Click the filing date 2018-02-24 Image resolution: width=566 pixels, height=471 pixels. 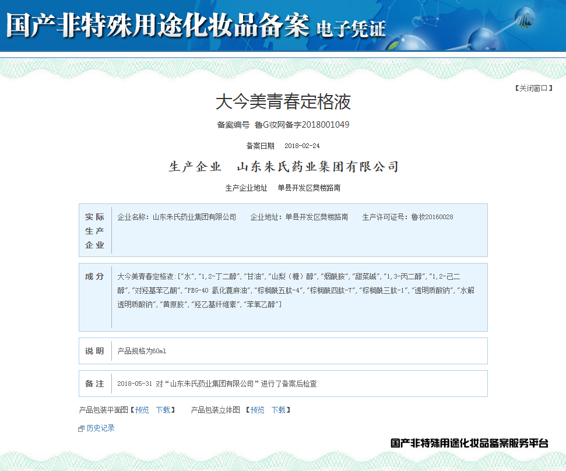pyautogui.click(x=302, y=146)
